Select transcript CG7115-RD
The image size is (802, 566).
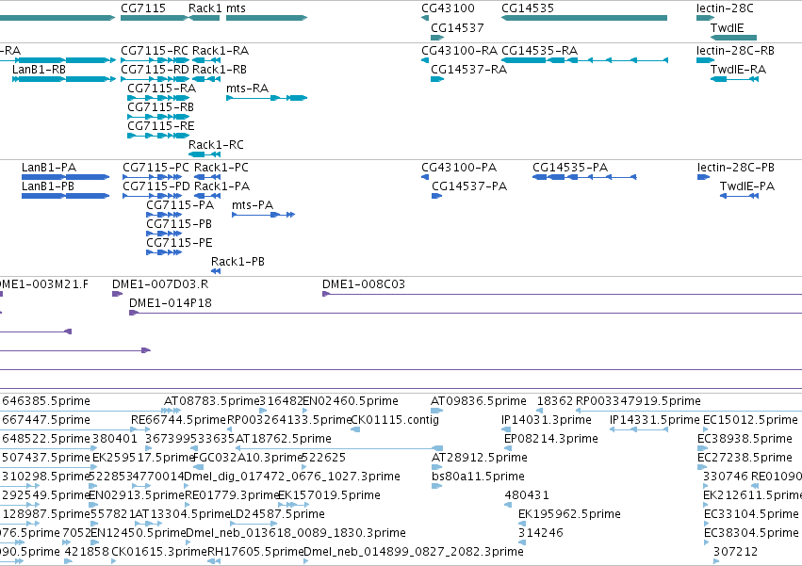tap(155, 70)
